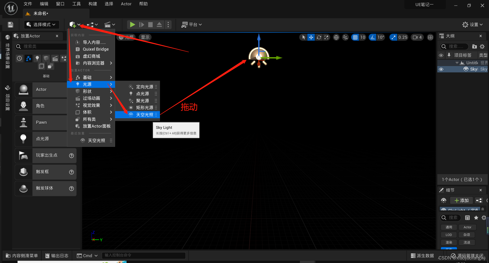Viewport: 489px width, 263px height.
Task: Choose 导入内容 from the add menu
Action: 91,42
